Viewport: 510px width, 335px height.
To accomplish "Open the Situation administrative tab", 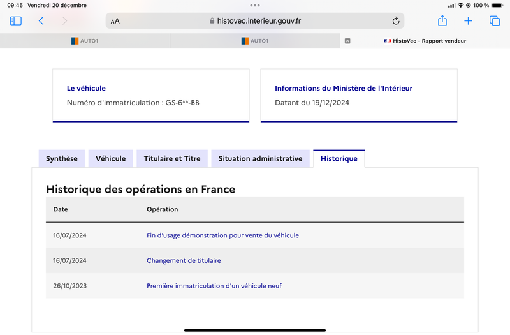I will 261,158.
